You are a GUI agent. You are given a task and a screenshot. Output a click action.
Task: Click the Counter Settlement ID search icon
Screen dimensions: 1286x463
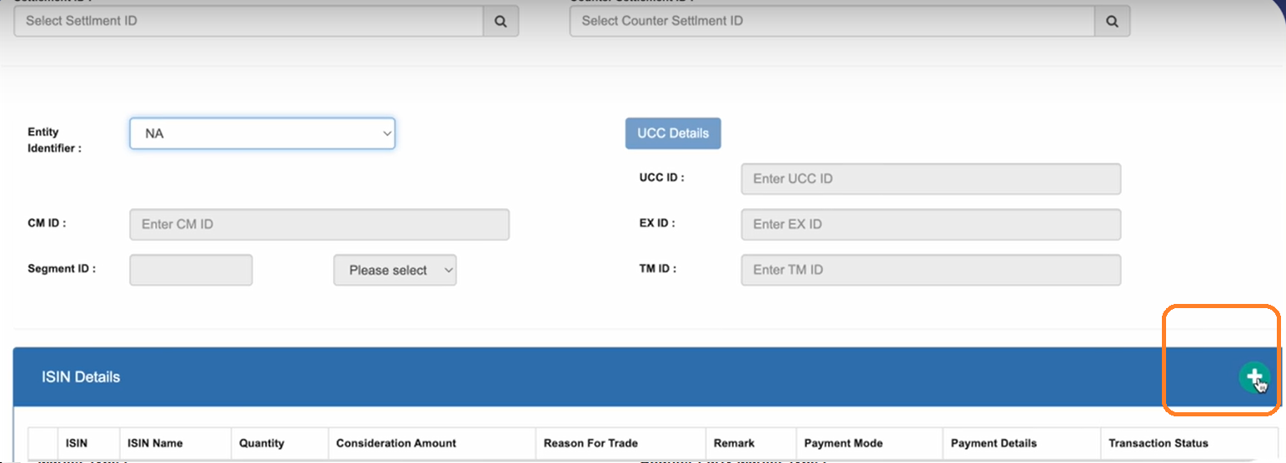(1112, 22)
